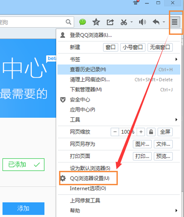Click the 网页缩放 label

[x=80, y=132]
